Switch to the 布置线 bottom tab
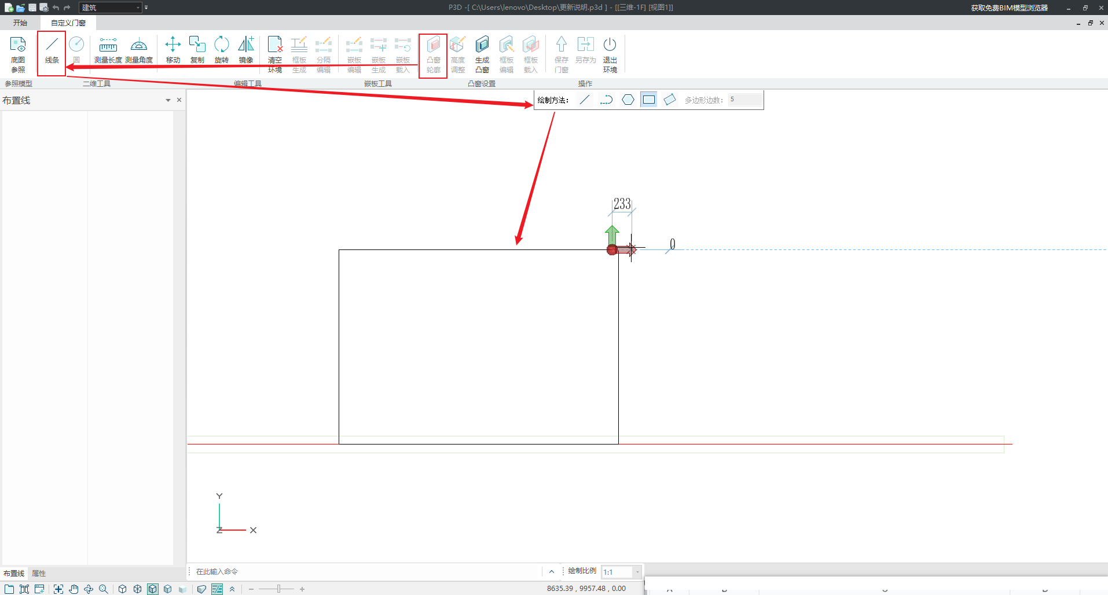Screen dimensions: 1108x595 pyautogui.click(x=14, y=573)
